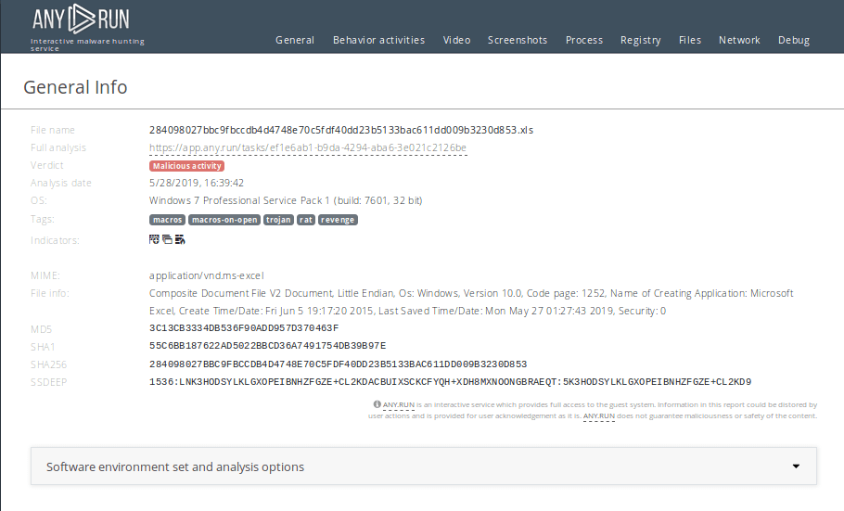
Task: Select the Files menu item
Action: 690,40
